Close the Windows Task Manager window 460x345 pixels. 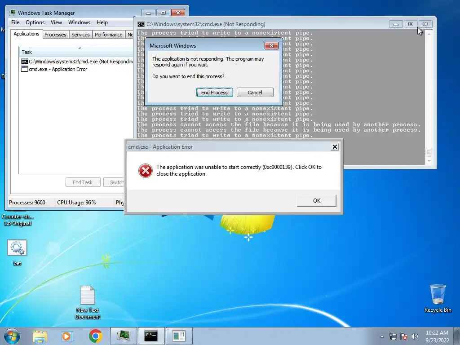178,13
